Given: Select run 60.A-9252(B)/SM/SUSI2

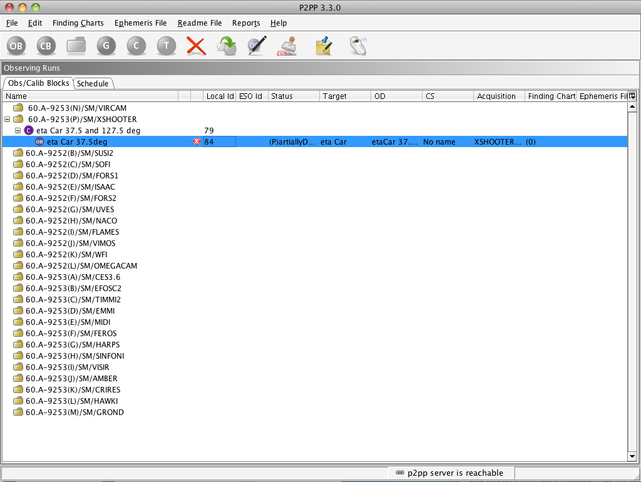Looking at the screenshot, I should tap(69, 153).
